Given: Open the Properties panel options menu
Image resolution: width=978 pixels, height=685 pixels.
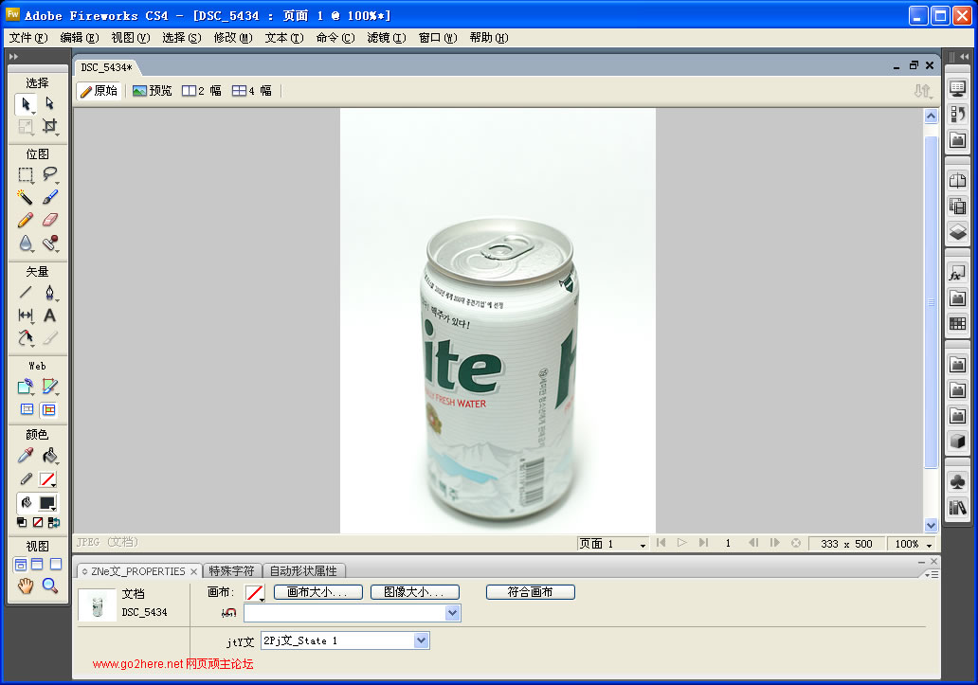Looking at the screenshot, I should click(x=933, y=574).
